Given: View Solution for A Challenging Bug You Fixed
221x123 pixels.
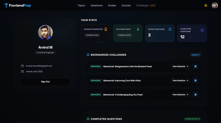Looking at the screenshot, I should click(x=180, y=95).
